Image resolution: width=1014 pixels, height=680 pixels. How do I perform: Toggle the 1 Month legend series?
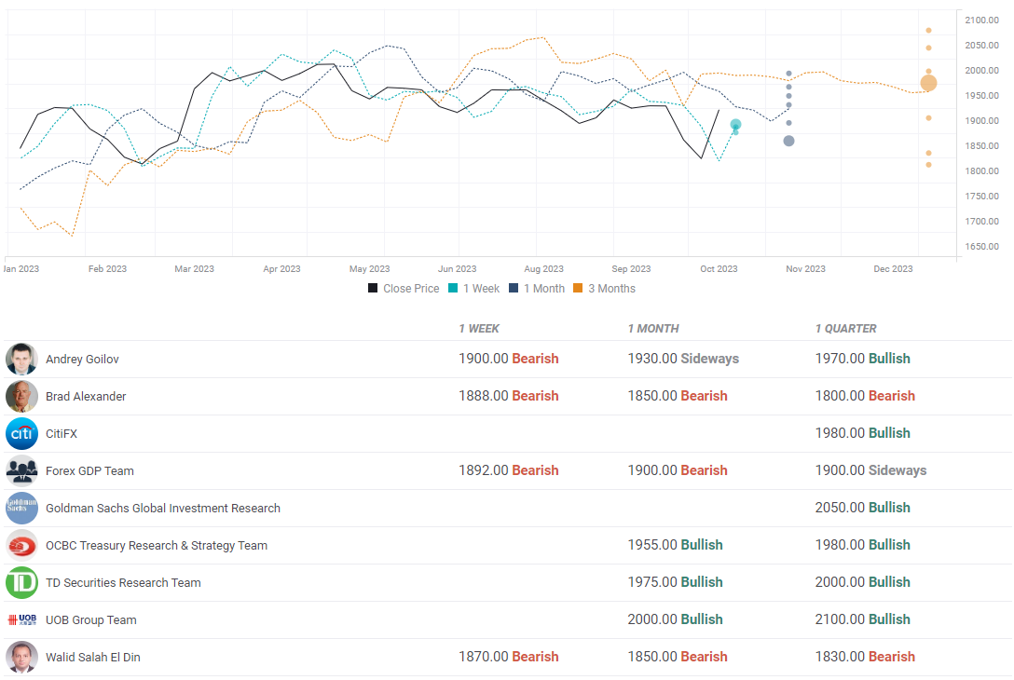coord(537,289)
